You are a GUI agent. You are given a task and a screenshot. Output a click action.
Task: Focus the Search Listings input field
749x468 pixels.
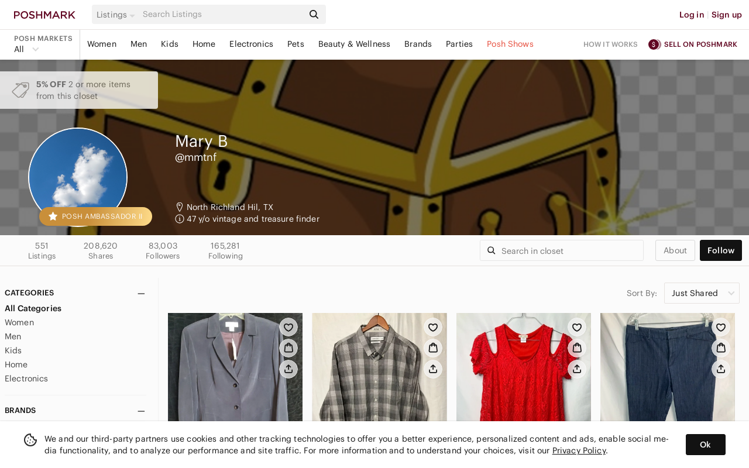(222, 15)
